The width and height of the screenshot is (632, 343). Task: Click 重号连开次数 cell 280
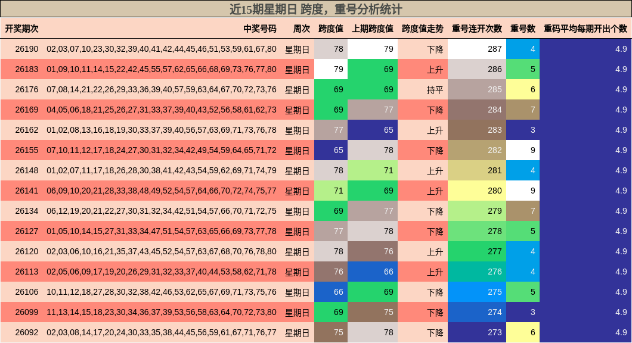(x=477, y=191)
